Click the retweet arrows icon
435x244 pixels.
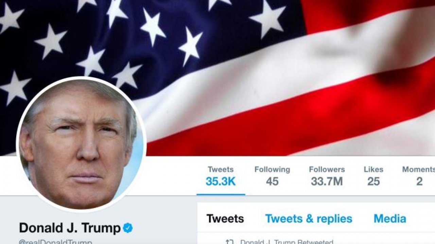(x=230, y=242)
